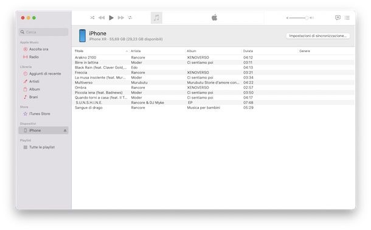Select the song Arakno 2100
Screen dimensions: 371x230
pyautogui.click(x=86, y=57)
